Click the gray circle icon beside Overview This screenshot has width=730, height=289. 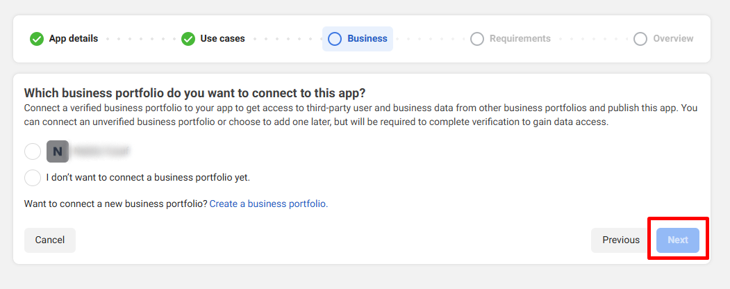tap(640, 39)
